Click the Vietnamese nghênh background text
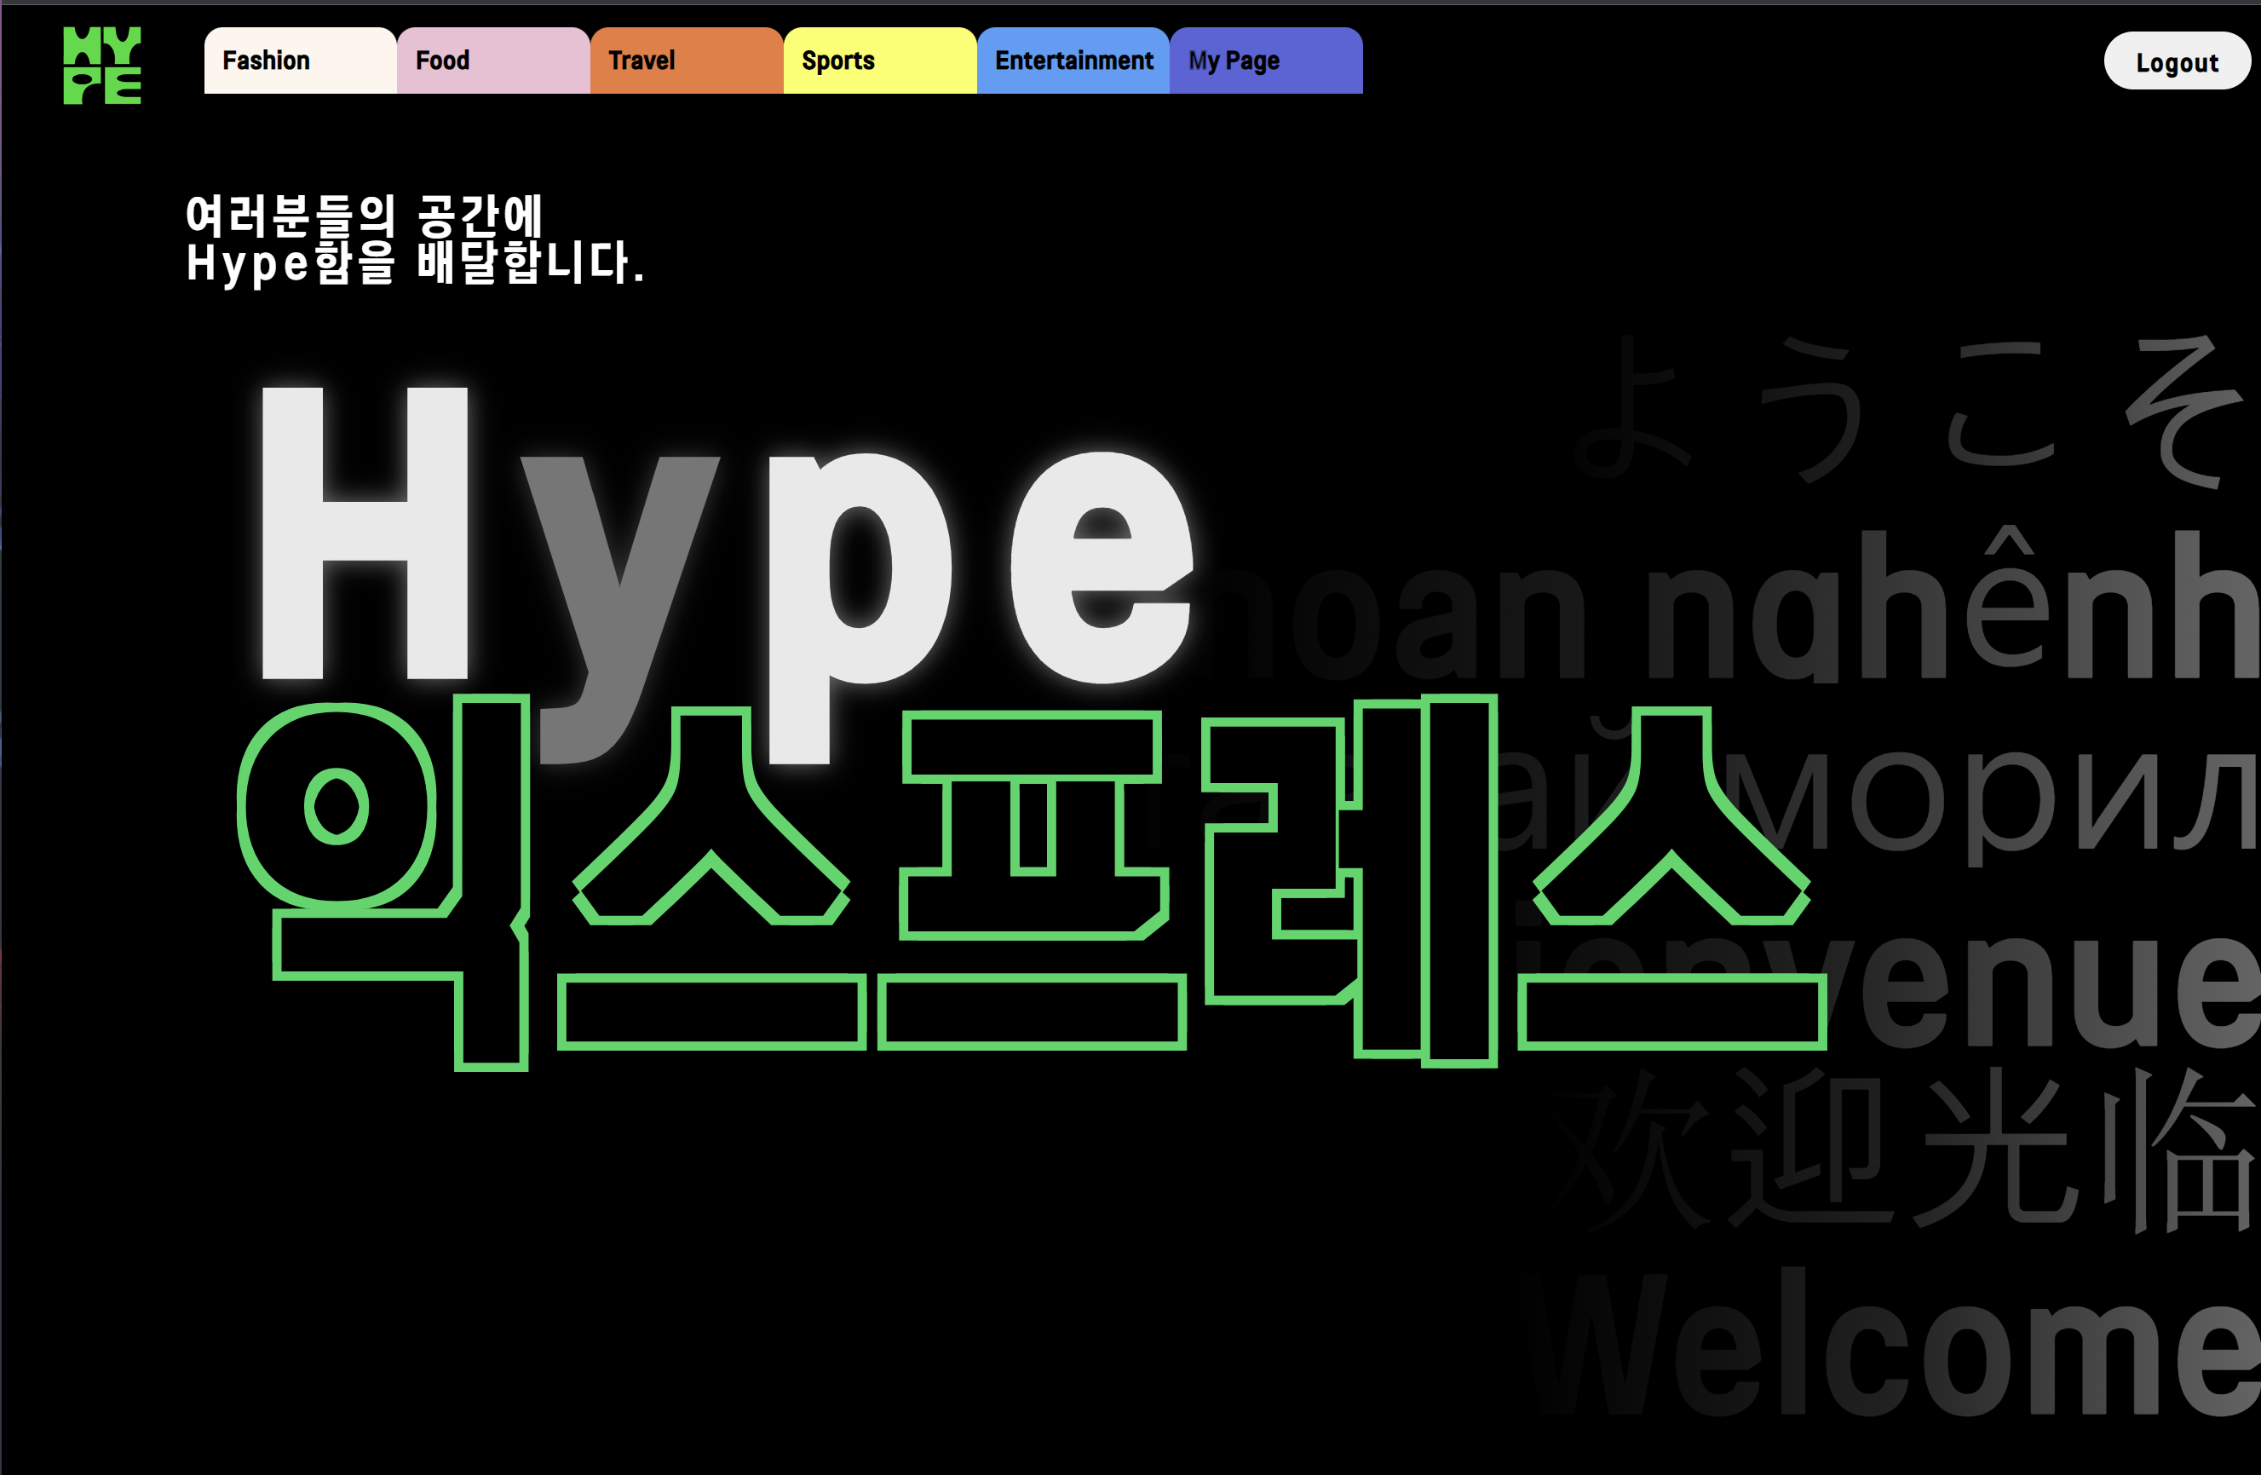 coord(1957,608)
